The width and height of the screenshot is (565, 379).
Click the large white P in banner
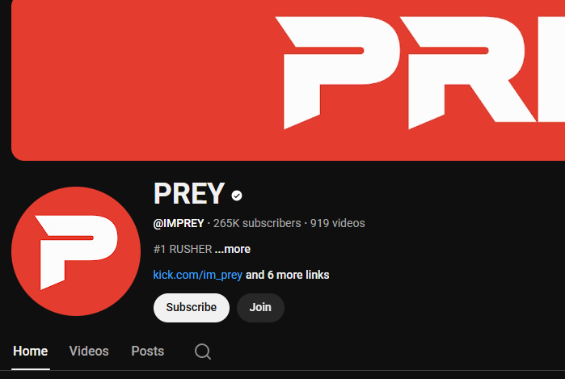coord(337,72)
